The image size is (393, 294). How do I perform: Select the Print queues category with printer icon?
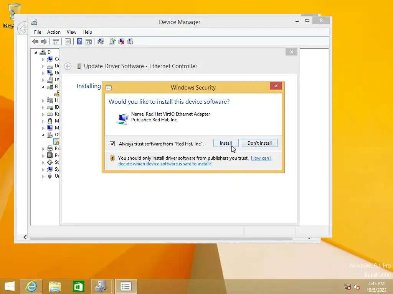tap(53, 149)
